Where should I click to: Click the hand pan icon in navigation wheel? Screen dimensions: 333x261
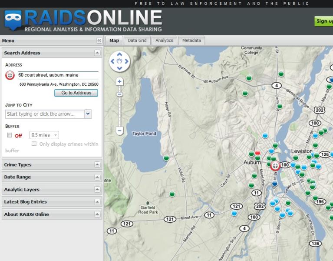pos(119,61)
